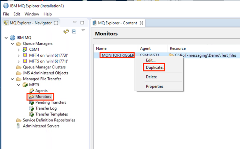Click the Monitors node icon
This screenshot has height=149, width=240.
[x=31, y=97]
